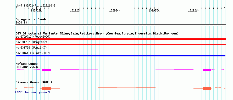Screen dimensions: 233x100
Task: Open variant label esv2759717 (Redon2006)
Action: pos(33,37)
